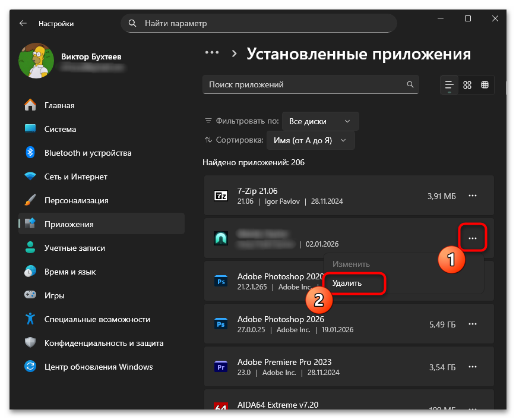
Task: Click the app search magnifier icon
Action: 410,84
